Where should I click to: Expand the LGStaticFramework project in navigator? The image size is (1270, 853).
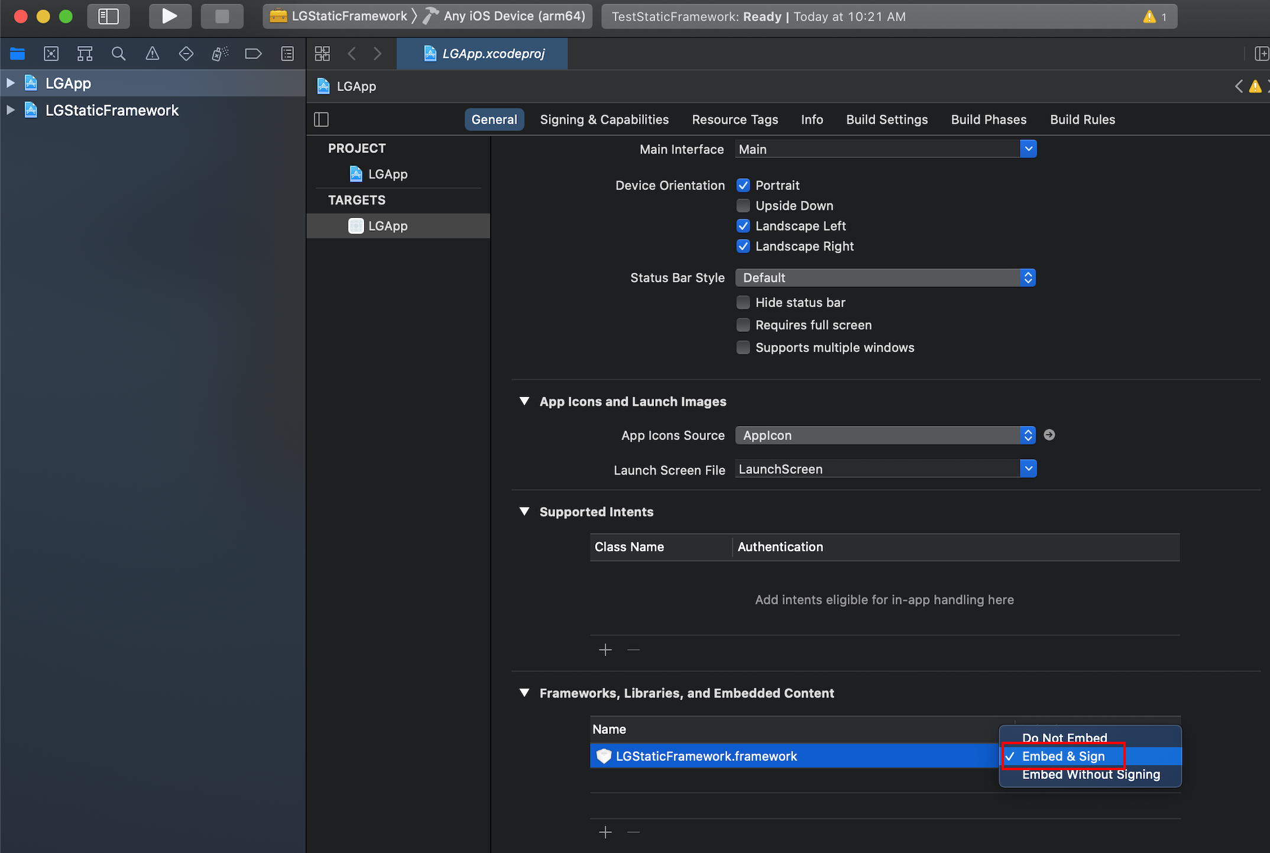[10, 110]
